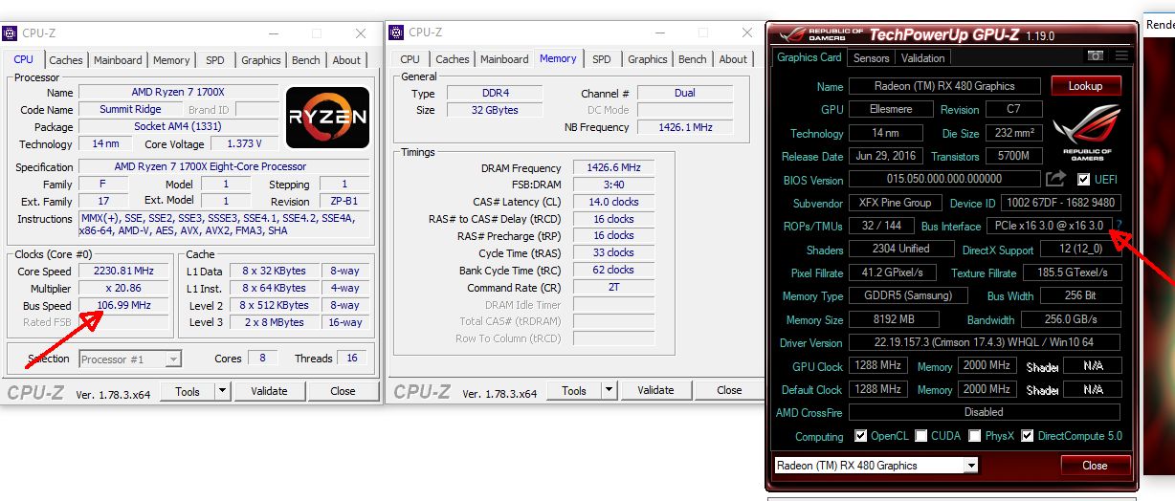1175x501 pixels.
Task: Click the Package value Socket AM4 (1331)
Action: coord(180,127)
